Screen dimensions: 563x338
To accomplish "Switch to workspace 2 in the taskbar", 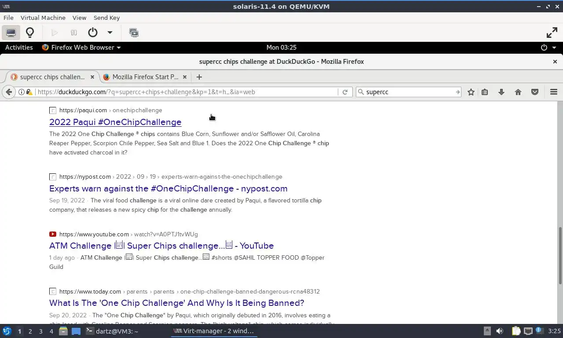I will point(30,331).
